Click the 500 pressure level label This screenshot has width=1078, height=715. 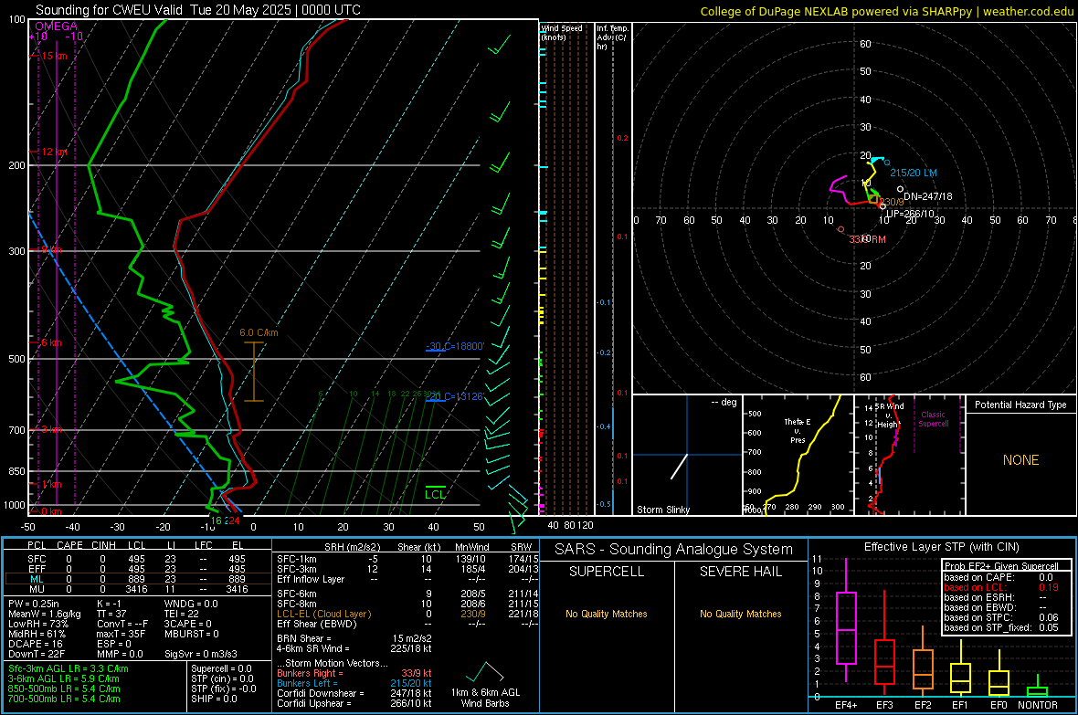(x=16, y=359)
